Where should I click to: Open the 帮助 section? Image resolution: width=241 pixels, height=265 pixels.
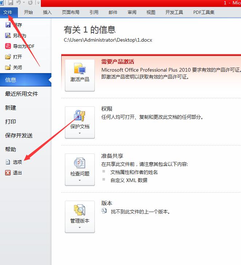[x=11, y=149]
